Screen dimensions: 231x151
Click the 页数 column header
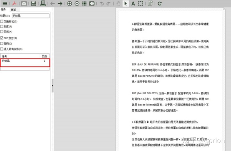tap(44, 56)
